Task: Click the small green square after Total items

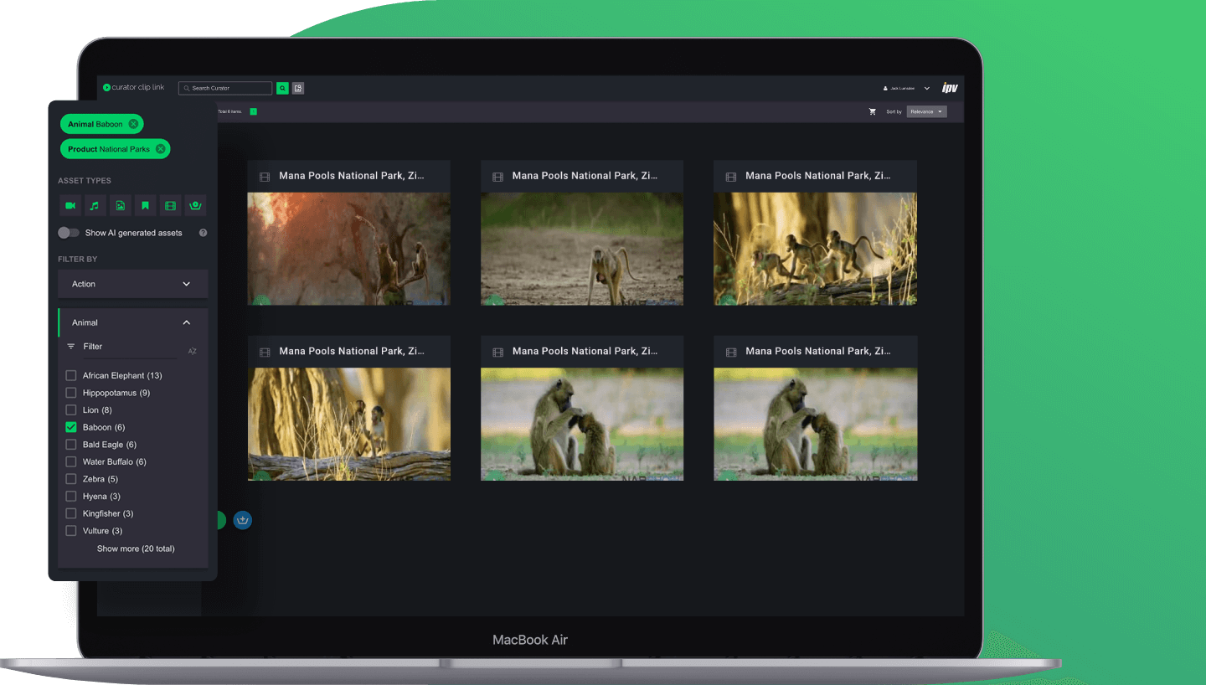Action: point(253,111)
